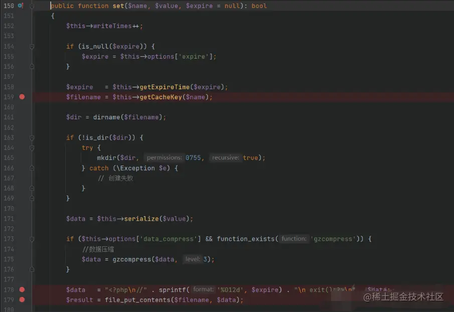The width and height of the screenshot is (454, 312).
Task: Click the 'data_compress' option key
Action: (169, 239)
